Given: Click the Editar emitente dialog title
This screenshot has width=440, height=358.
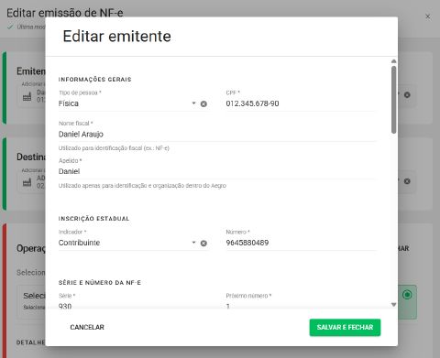Looking at the screenshot, I should [116, 36].
